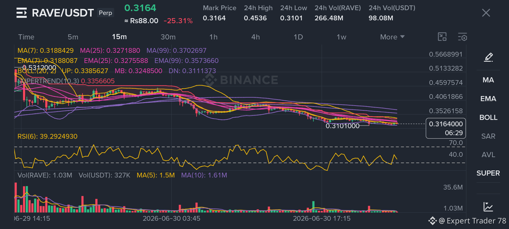The width and height of the screenshot is (509, 229).
Task: Toggle the chart layout expand icon
Action: tap(442, 37)
